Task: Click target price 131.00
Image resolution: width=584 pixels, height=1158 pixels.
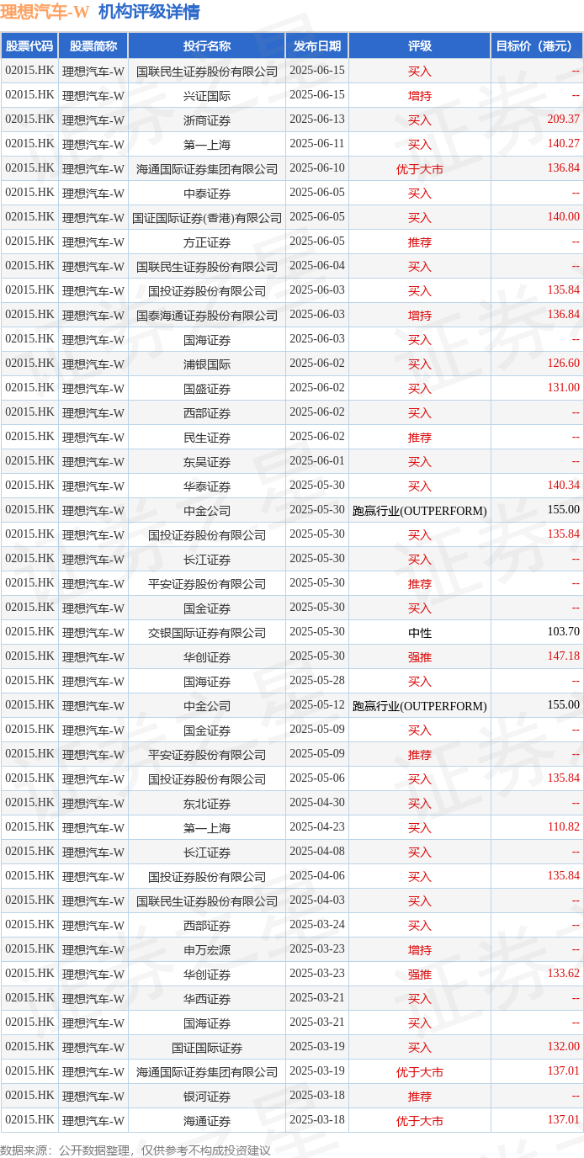Action: pos(563,388)
